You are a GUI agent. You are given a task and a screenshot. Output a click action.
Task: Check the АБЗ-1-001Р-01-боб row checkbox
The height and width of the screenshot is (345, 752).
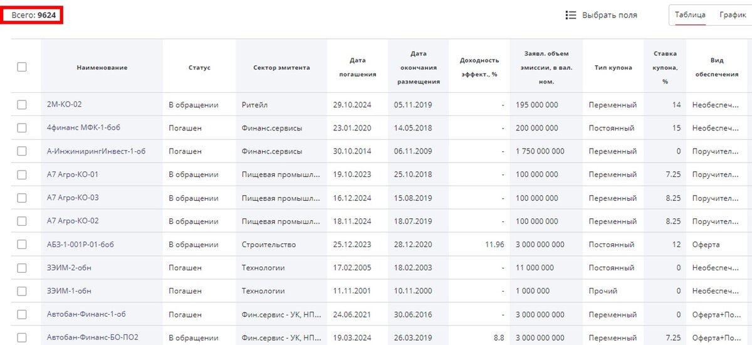pyautogui.click(x=22, y=245)
